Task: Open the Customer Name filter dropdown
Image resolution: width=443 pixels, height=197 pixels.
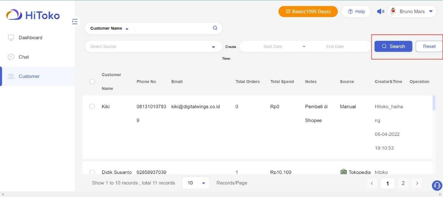Action: click(110, 28)
